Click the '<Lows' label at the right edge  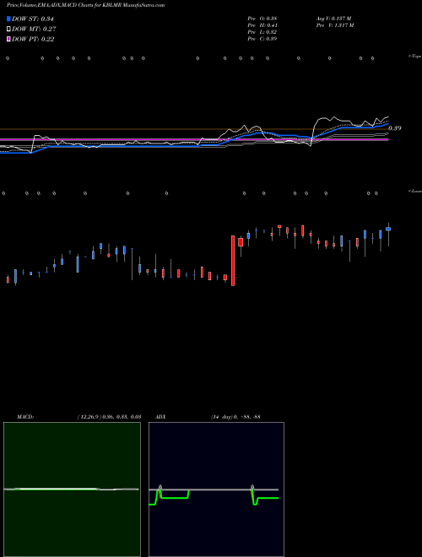(415, 191)
